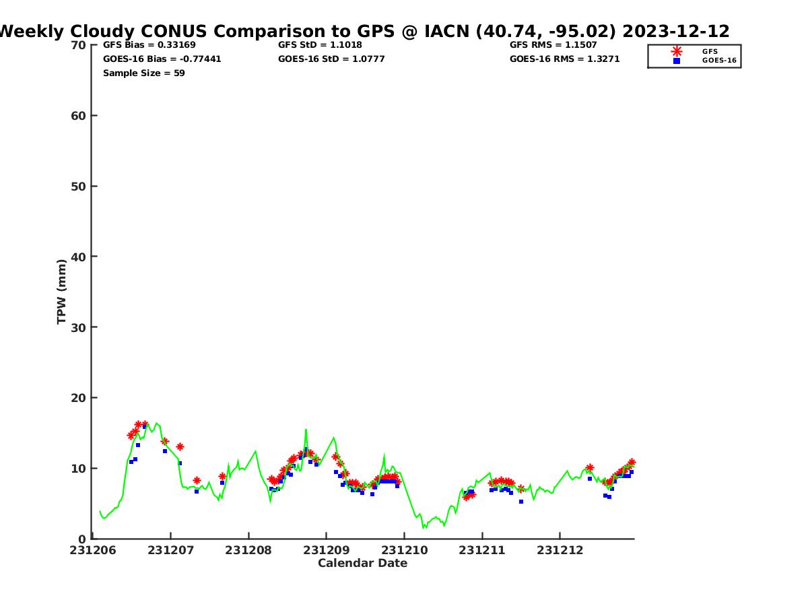Click the 20 tick on the y-axis
The height and width of the screenshot is (606, 808).
78,398
